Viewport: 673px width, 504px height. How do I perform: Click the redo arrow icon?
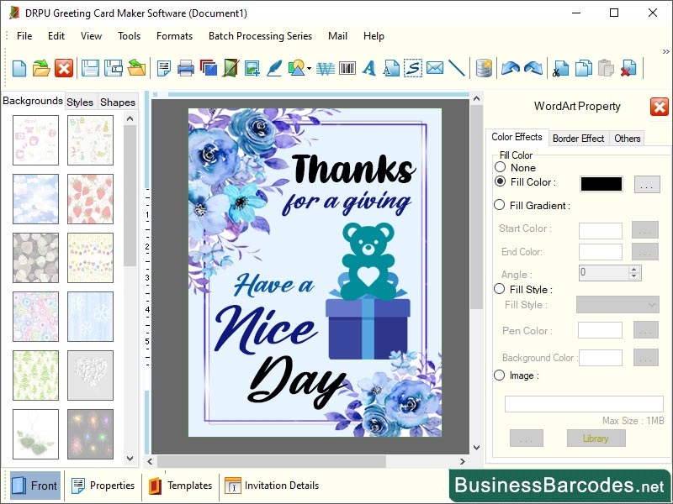coord(532,67)
